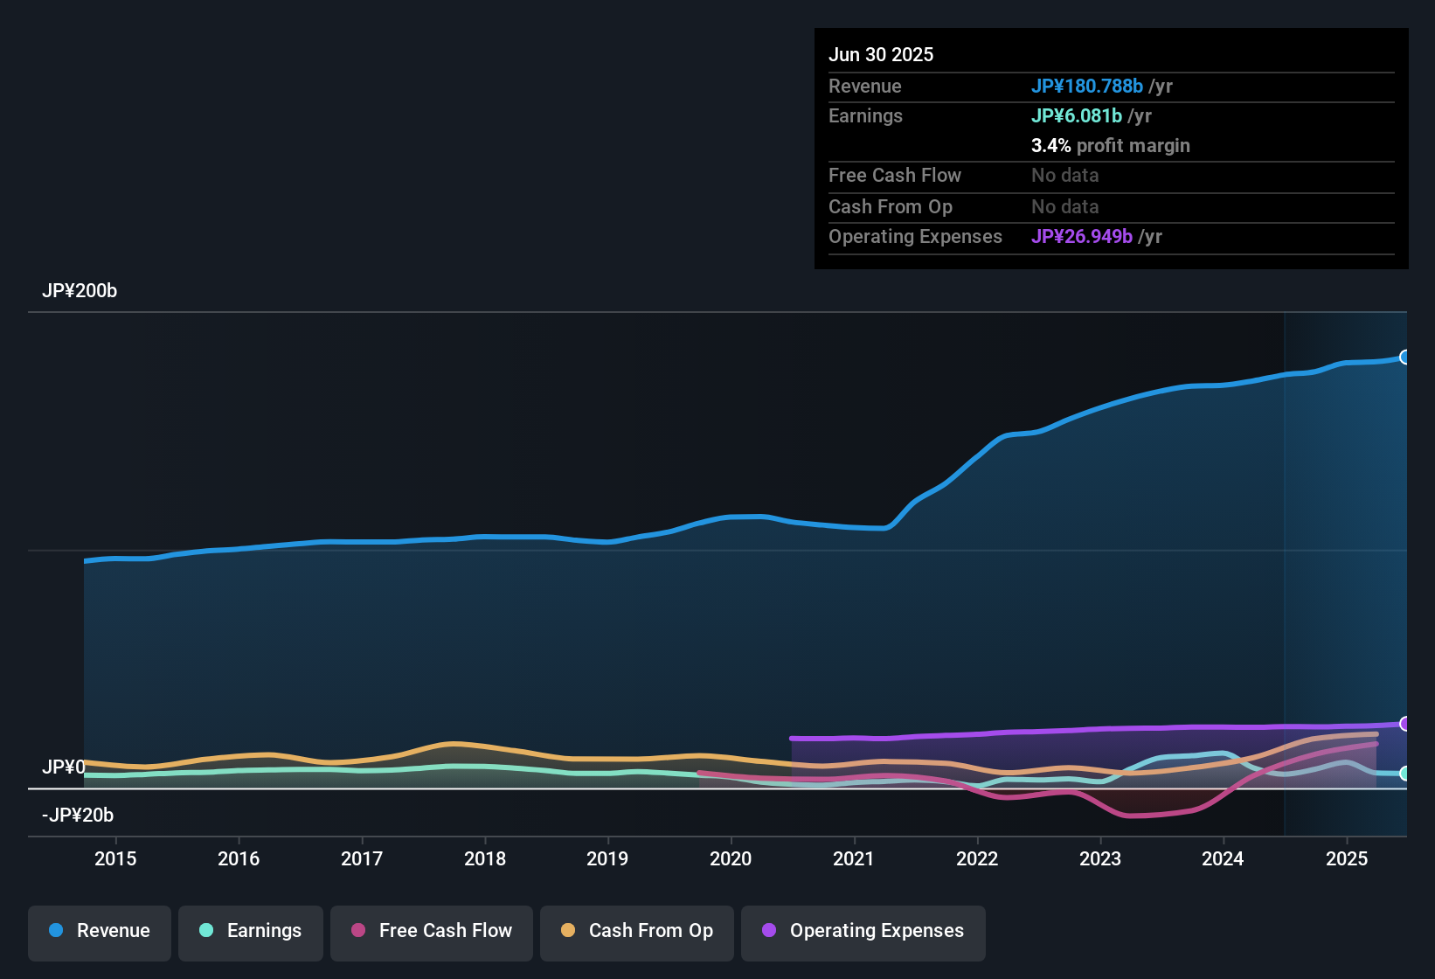Click the JP¥180.788b revenue value

tap(1088, 86)
